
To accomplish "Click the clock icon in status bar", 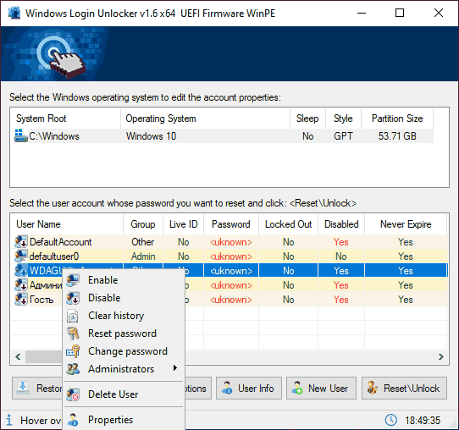I will click(x=390, y=421).
